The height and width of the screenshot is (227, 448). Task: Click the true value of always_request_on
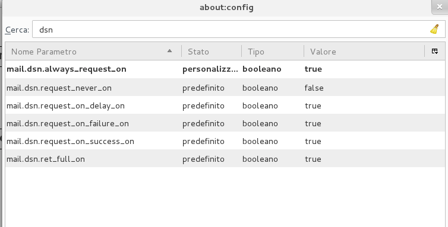[313, 69]
